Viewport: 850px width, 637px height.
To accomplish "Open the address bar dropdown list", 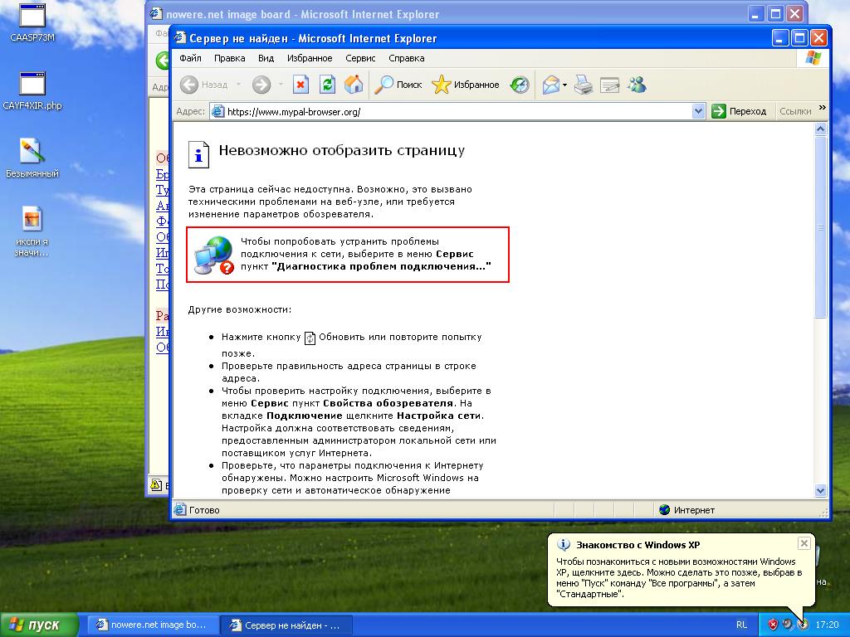I will click(x=698, y=112).
